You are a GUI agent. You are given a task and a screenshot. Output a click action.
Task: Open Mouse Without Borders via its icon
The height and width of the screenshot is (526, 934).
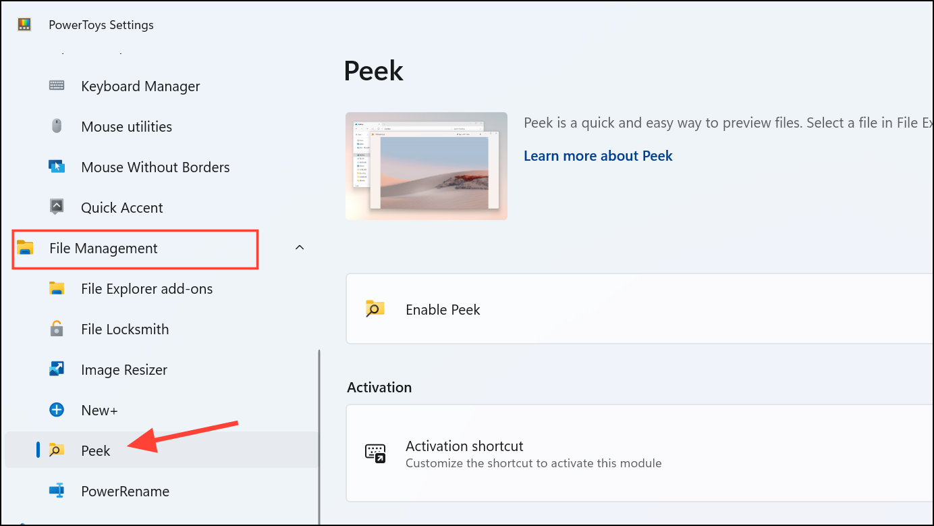[57, 167]
